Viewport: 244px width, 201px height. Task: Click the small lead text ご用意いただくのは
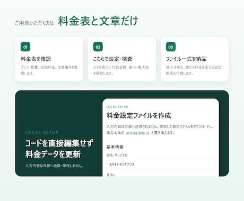coord(34,23)
